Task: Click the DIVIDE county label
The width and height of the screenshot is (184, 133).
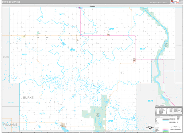Action: point(6,57)
